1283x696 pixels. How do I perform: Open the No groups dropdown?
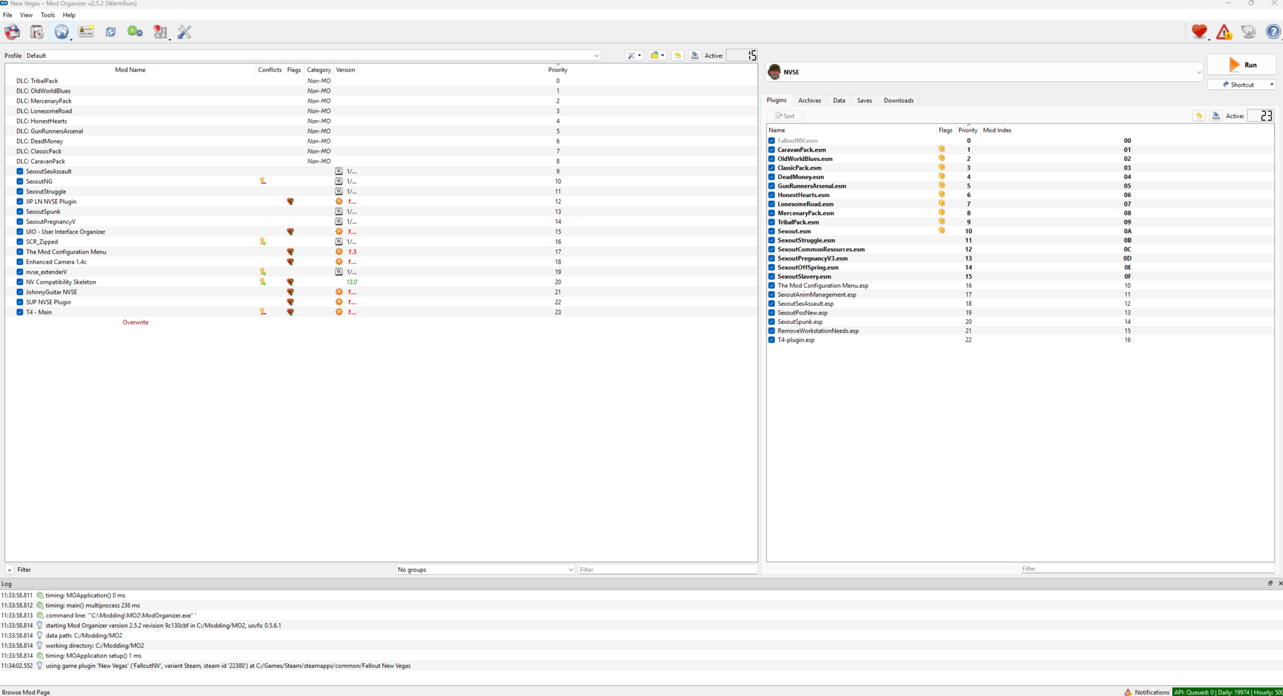(x=485, y=570)
